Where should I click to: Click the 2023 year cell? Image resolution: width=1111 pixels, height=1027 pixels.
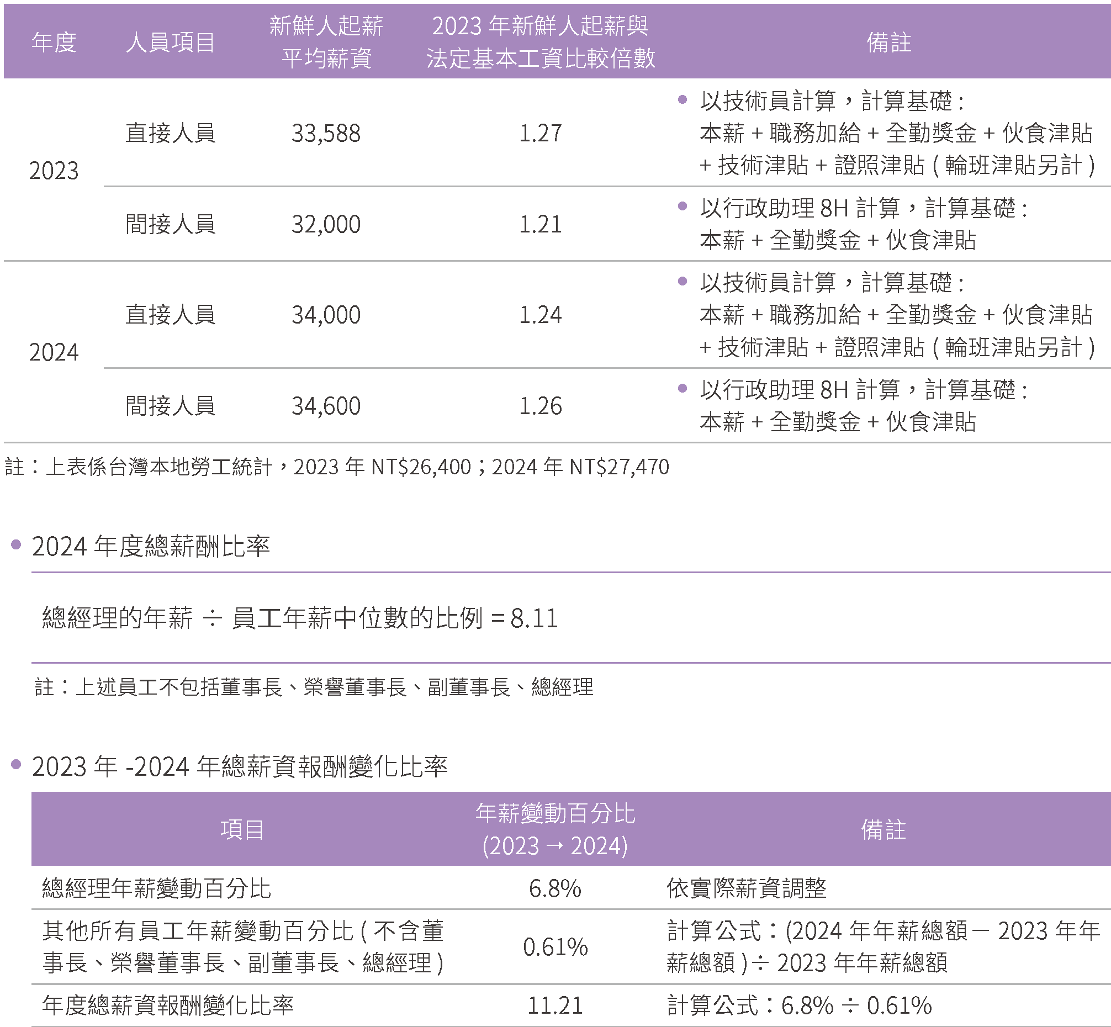coord(54,171)
